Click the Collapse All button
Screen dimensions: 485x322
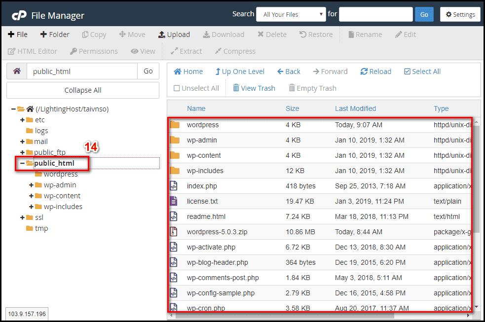[83, 90]
